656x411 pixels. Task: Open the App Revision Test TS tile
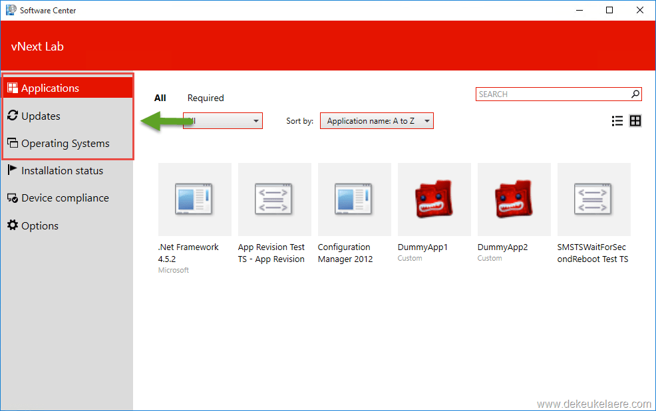pyautogui.click(x=275, y=200)
